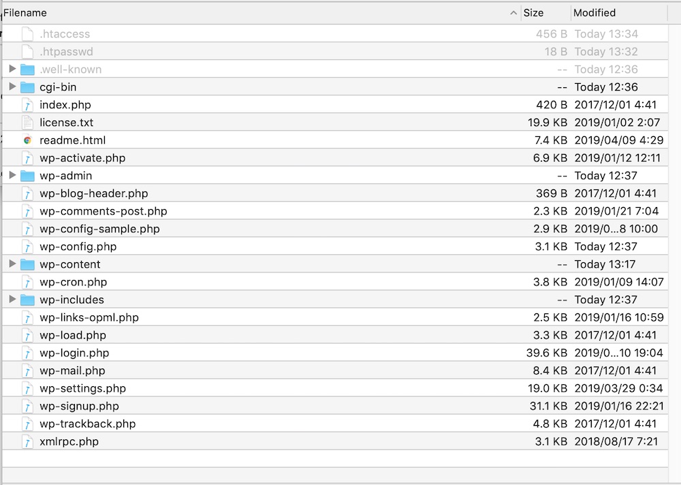This screenshot has width=681, height=485.
Task: Select the .htpasswd filename
Action: (x=66, y=52)
